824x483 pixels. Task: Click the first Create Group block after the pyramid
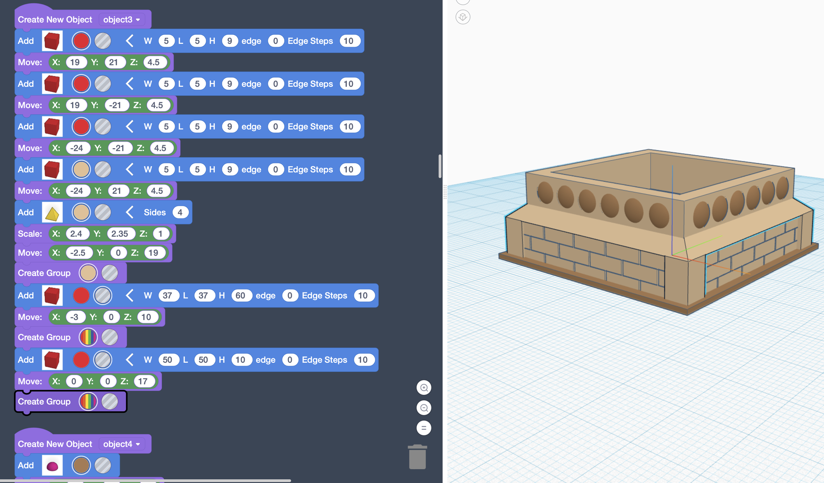click(x=44, y=273)
